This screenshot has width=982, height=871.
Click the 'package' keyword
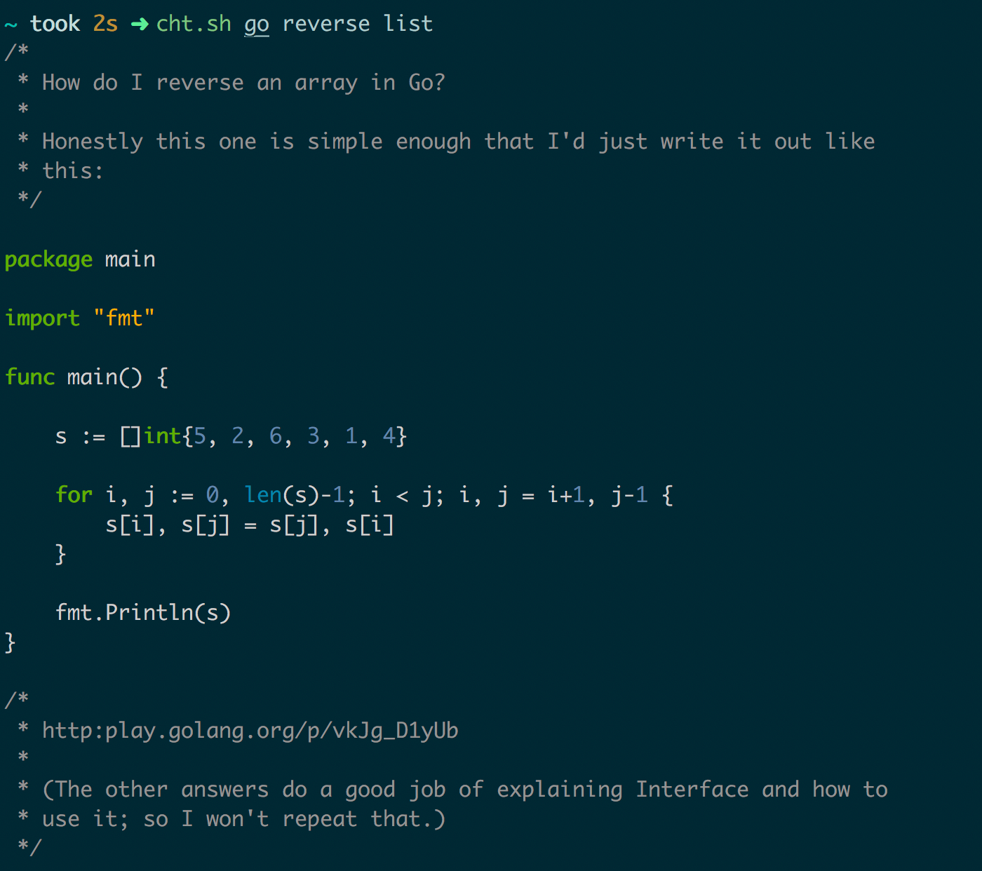pos(48,259)
